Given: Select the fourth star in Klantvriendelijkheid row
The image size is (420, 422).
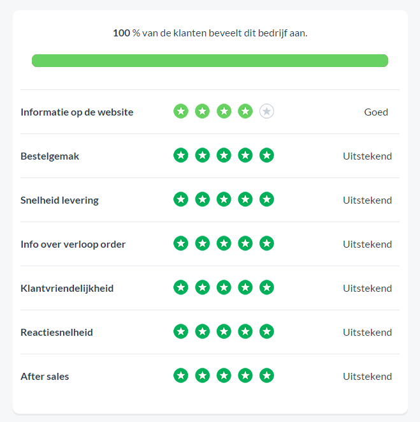Looking at the screenshot, I should tap(245, 287).
